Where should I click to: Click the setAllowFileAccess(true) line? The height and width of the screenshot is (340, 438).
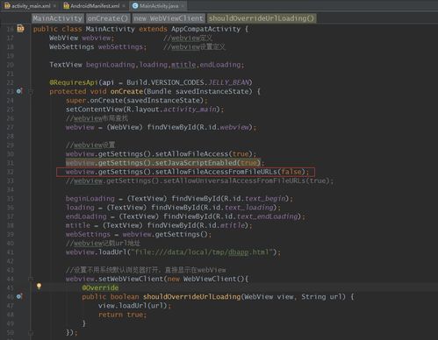(161, 154)
